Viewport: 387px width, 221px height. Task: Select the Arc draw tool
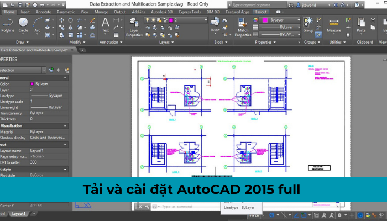click(x=37, y=25)
